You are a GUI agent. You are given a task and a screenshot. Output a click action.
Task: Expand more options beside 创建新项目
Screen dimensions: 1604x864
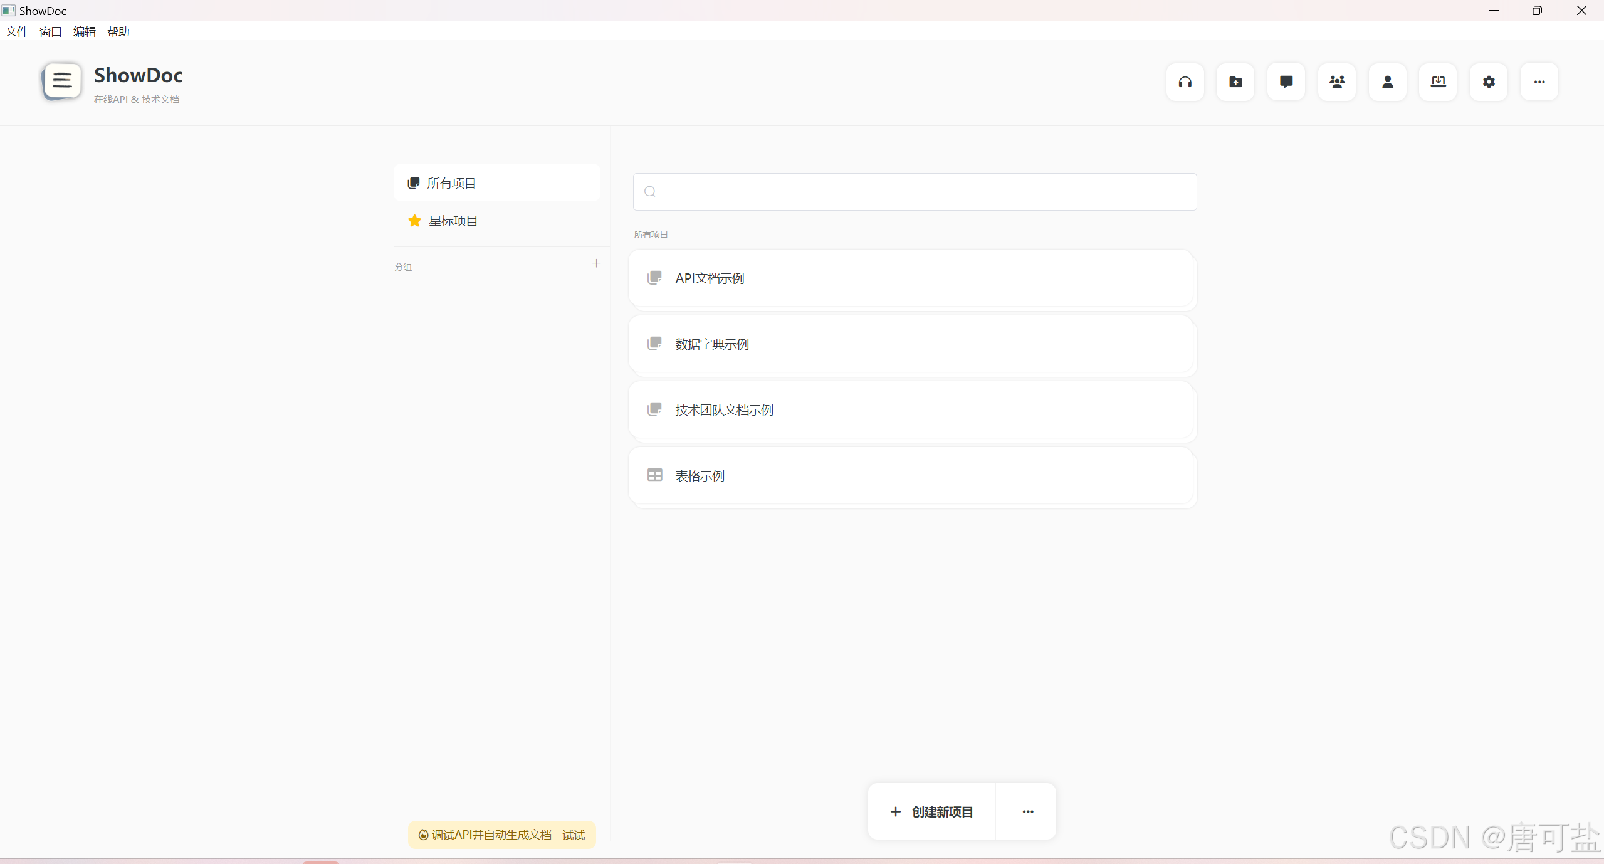click(x=1028, y=812)
